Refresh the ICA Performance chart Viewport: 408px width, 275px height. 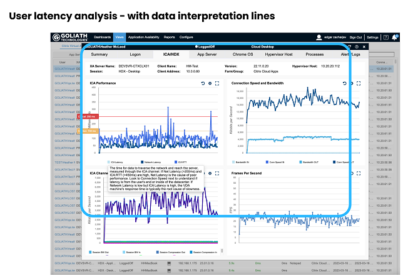tap(203, 83)
